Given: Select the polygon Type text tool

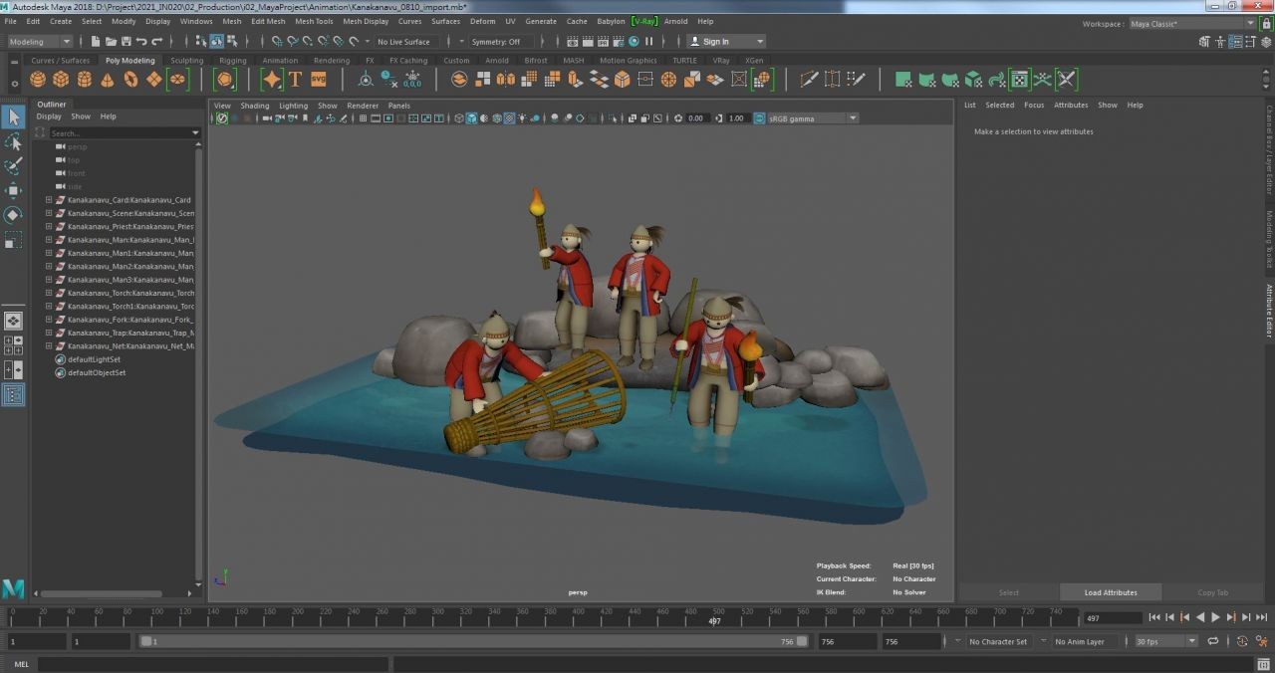Looking at the screenshot, I should coord(295,80).
